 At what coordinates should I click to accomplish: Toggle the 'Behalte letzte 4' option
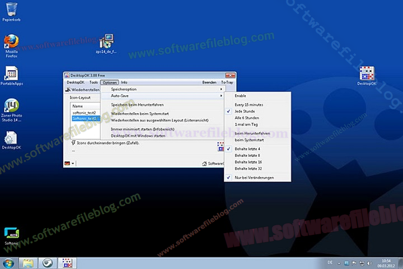(x=247, y=148)
